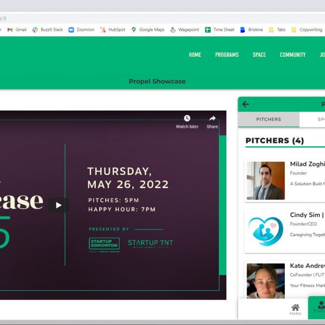Viewport: 325px width, 325px height.
Task: Open the HubSpot bookmark
Action: click(x=113, y=30)
